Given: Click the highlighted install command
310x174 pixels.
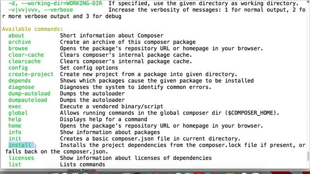Looking at the screenshot, I should 20,145.
